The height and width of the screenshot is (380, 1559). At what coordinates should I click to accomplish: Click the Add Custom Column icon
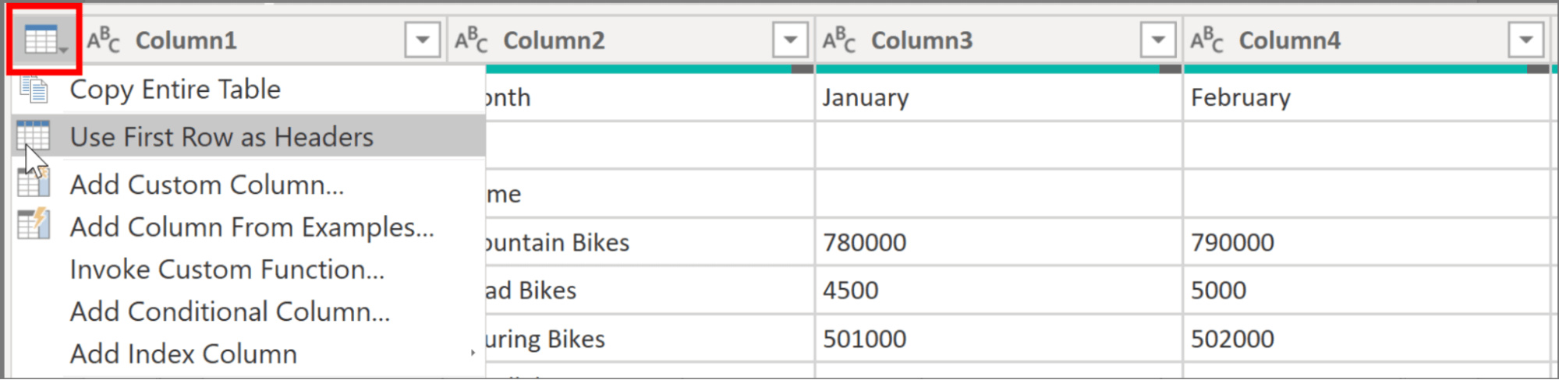pos(34,184)
